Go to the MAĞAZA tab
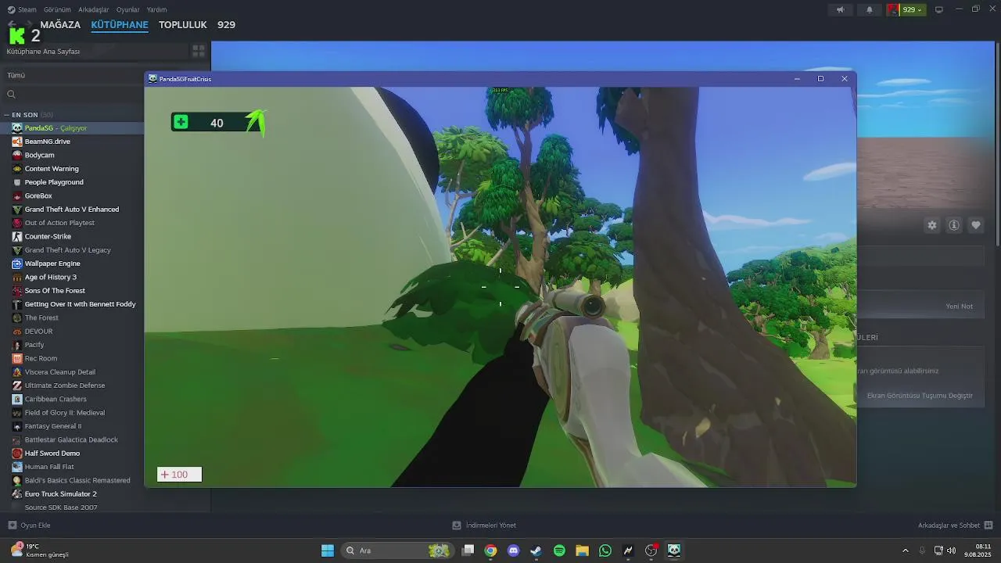The image size is (1001, 563). pyautogui.click(x=60, y=25)
